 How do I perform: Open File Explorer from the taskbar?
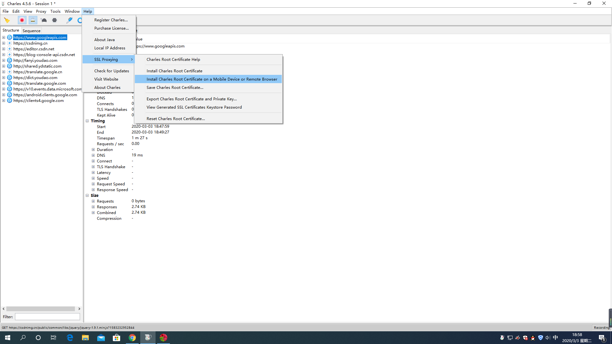pos(85,338)
